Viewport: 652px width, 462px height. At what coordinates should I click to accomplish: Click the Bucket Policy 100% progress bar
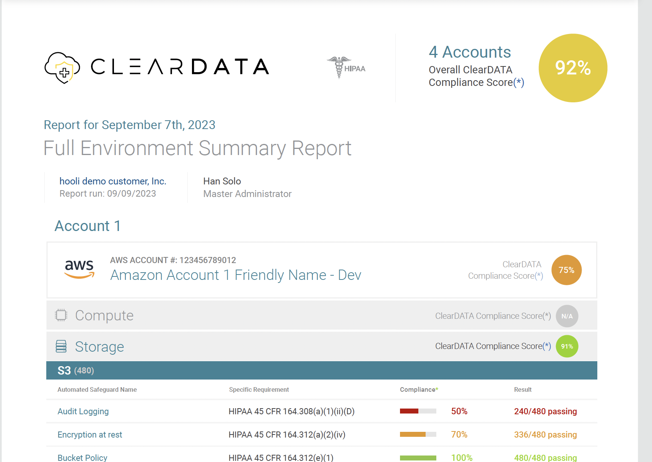point(418,458)
